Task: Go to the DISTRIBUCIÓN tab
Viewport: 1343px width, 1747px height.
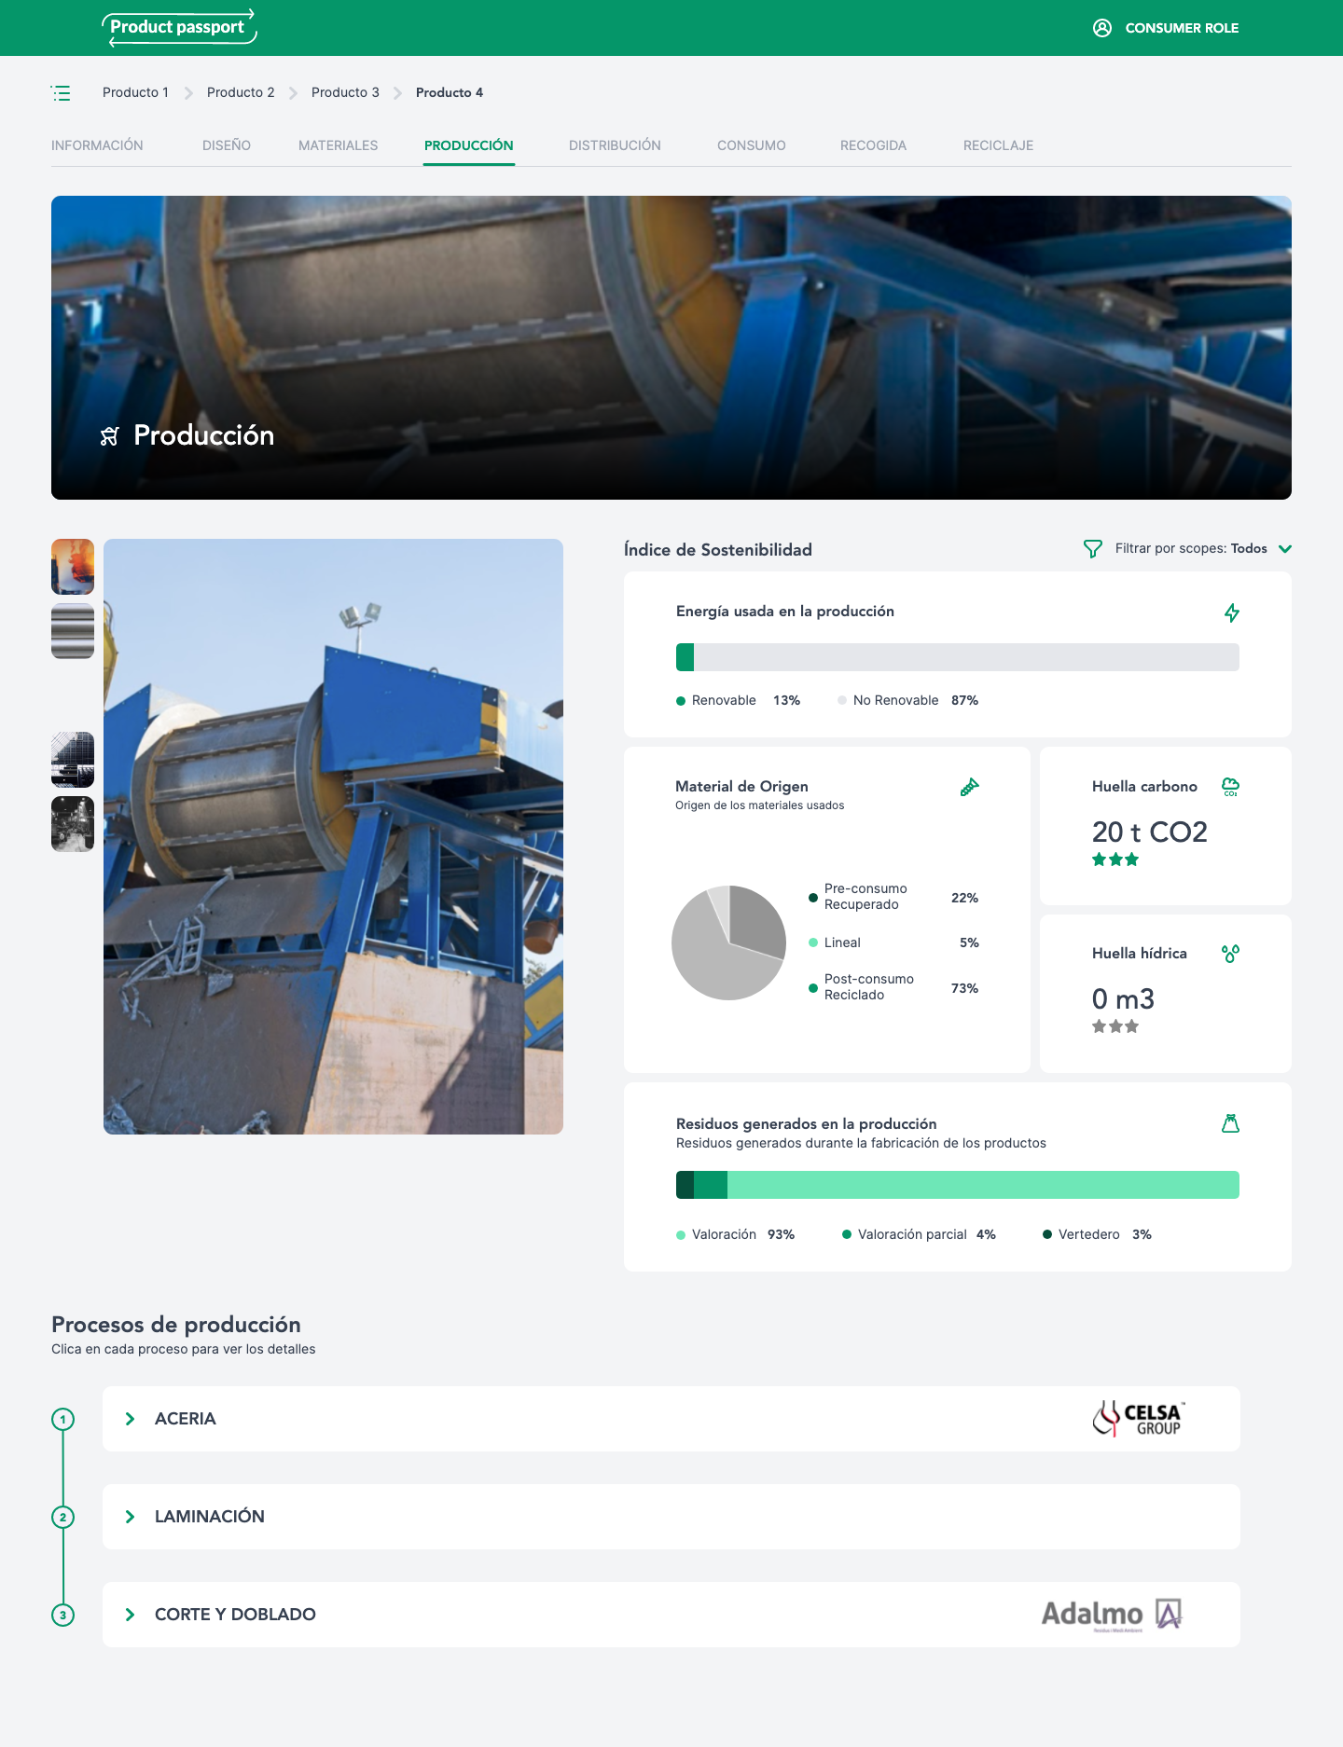Action: (615, 145)
